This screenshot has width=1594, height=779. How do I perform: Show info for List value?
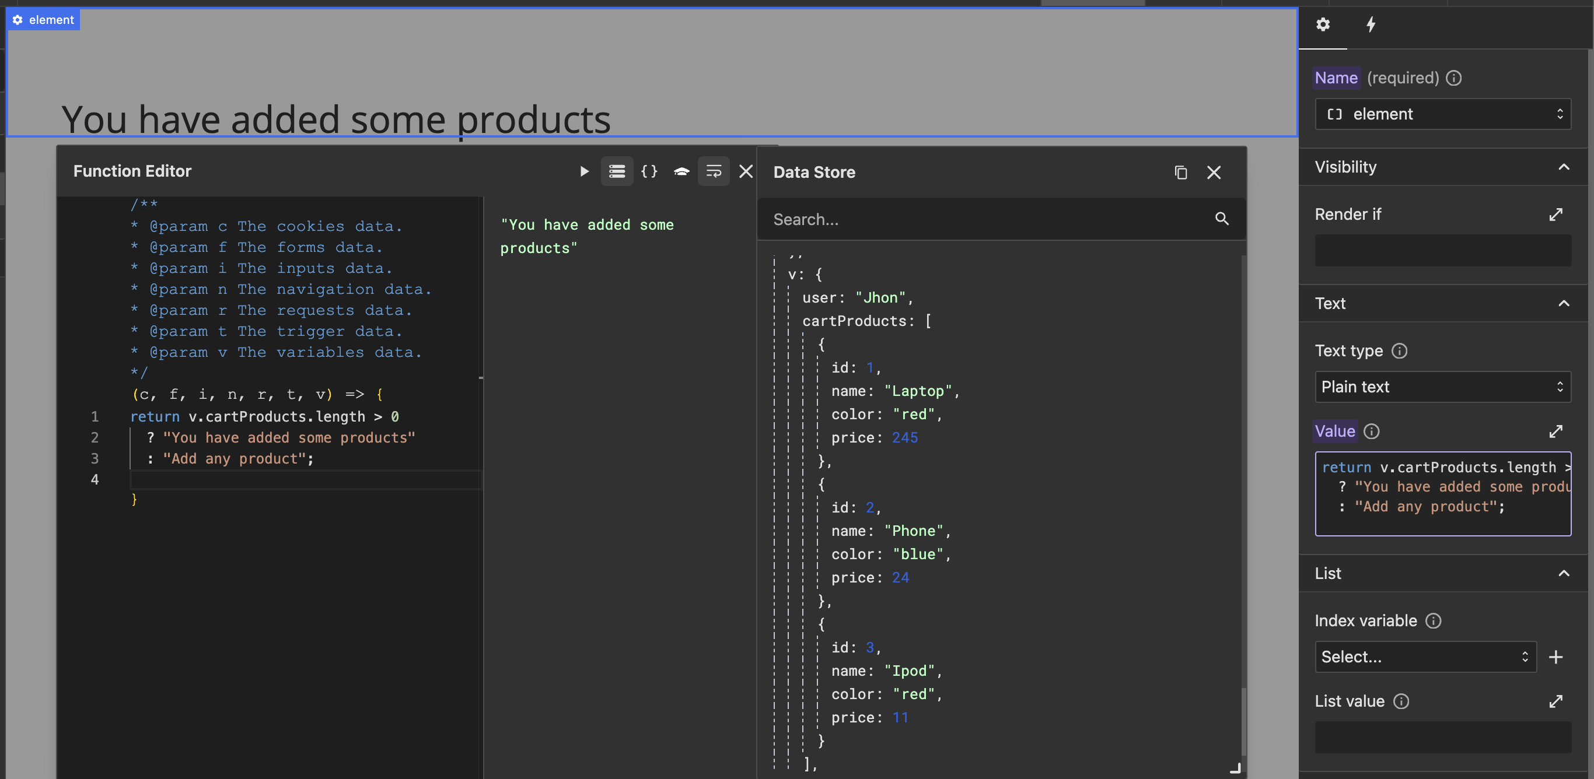1401,701
